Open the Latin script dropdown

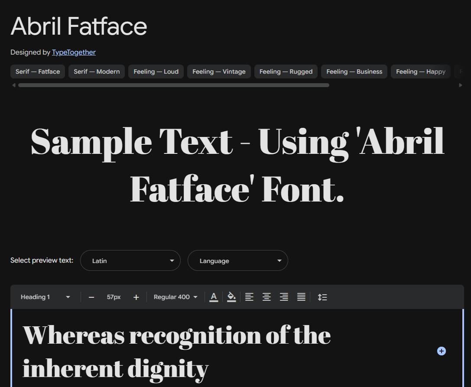tap(130, 260)
